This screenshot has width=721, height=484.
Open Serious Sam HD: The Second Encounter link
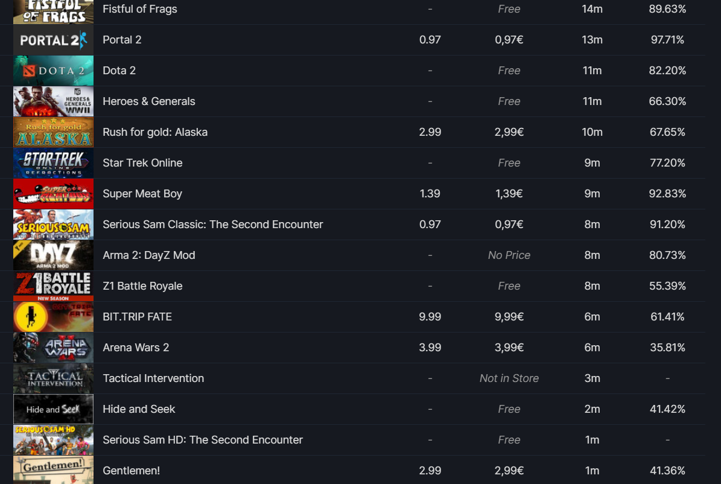pos(202,440)
